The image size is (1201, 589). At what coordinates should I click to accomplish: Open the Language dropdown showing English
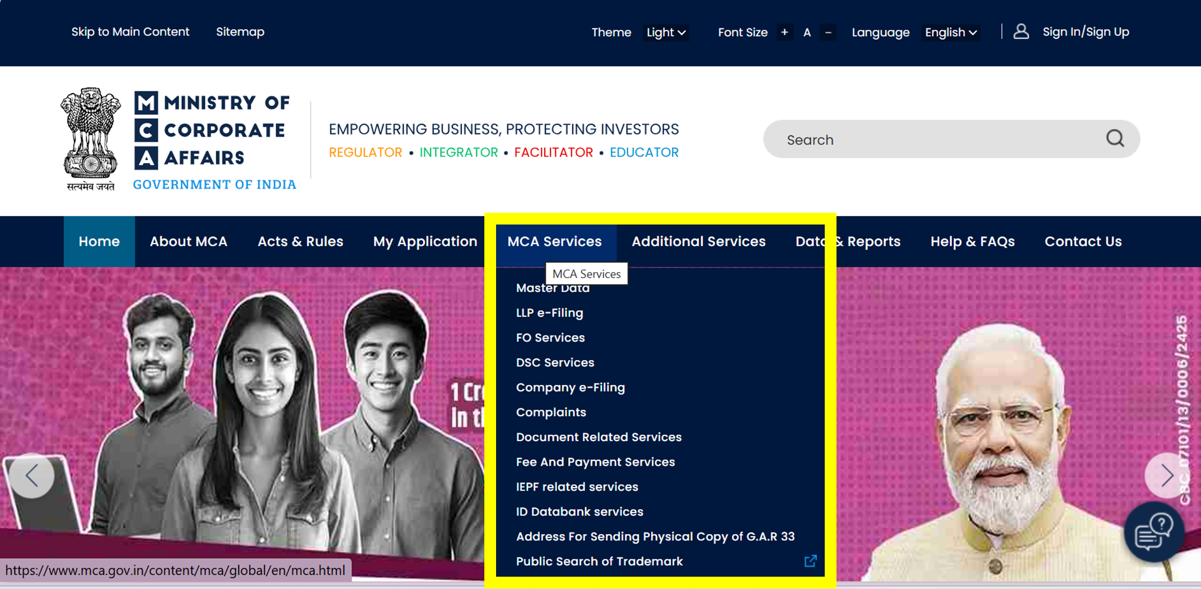coord(950,32)
